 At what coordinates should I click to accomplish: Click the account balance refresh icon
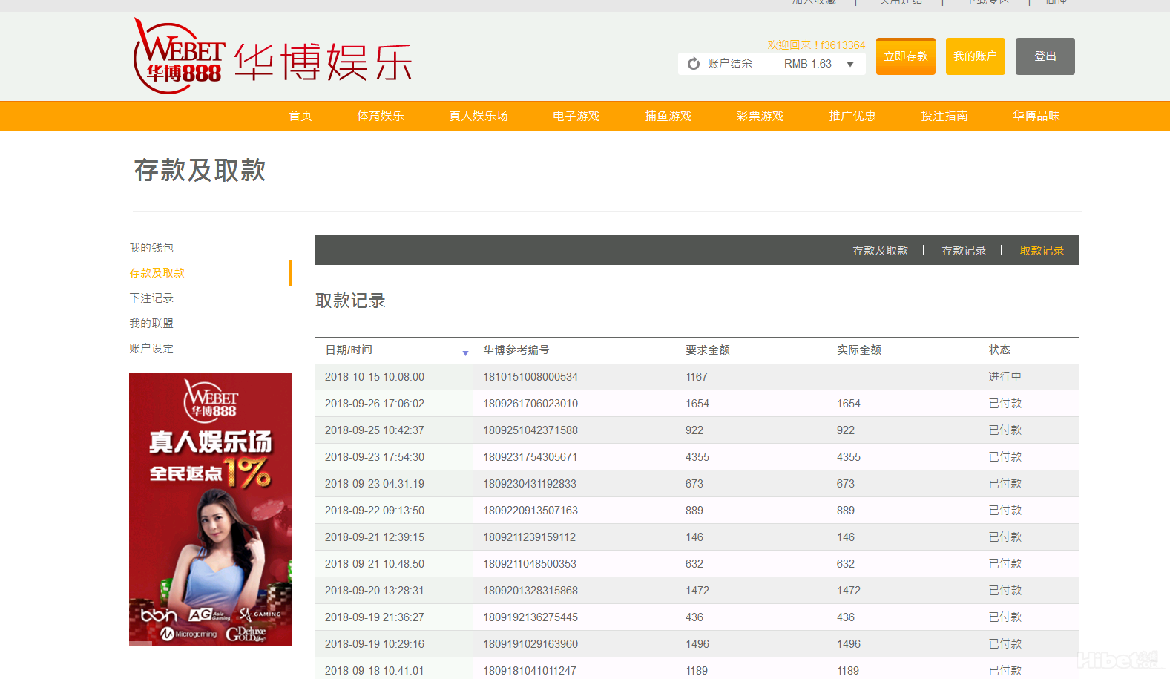pyautogui.click(x=694, y=64)
